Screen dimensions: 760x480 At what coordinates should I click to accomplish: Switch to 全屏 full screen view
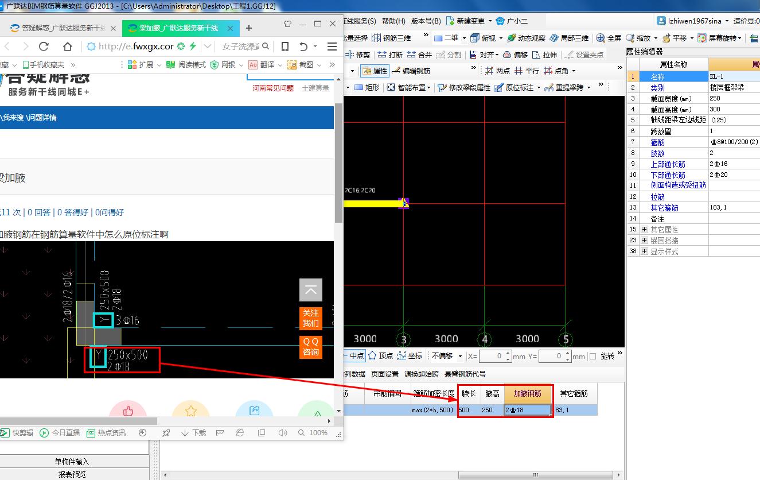coord(609,38)
